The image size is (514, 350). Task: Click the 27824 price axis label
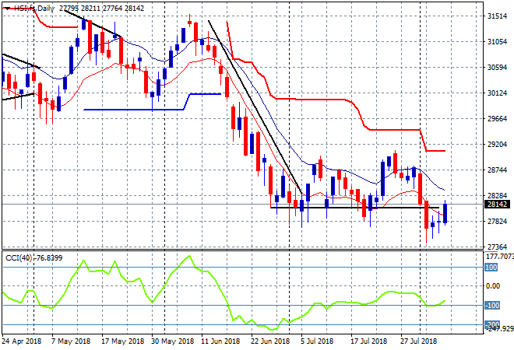pos(498,222)
